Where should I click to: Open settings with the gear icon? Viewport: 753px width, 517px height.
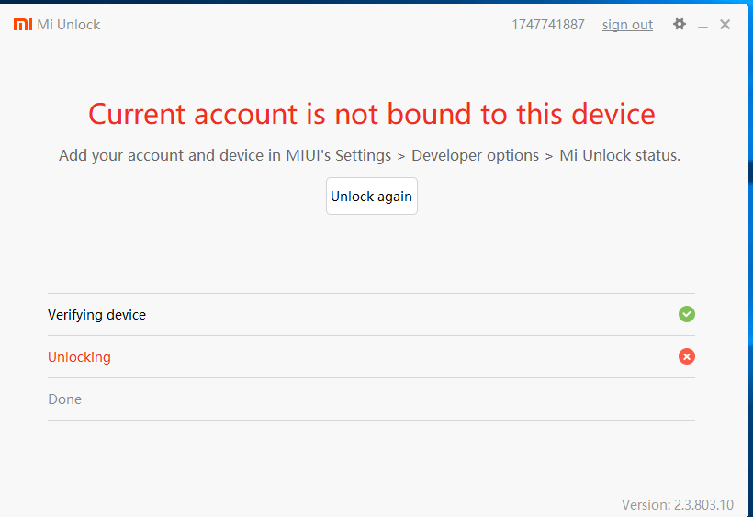click(680, 25)
